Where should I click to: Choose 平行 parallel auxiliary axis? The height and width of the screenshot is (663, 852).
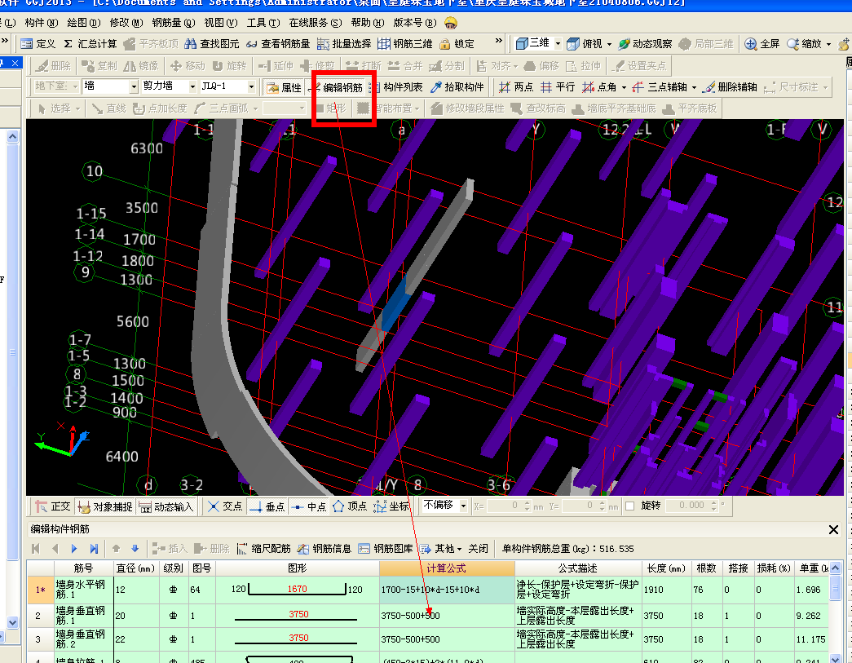coord(558,87)
